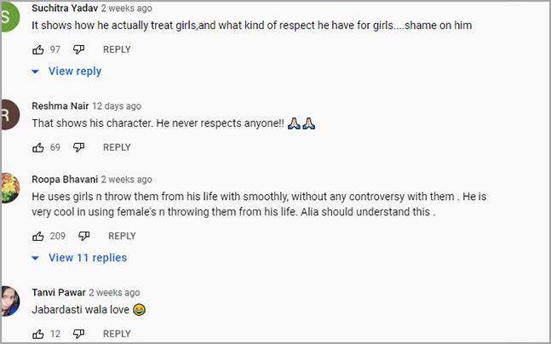Open the "12 days ago" timestamp link

pyautogui.click(x=117, y=106)
